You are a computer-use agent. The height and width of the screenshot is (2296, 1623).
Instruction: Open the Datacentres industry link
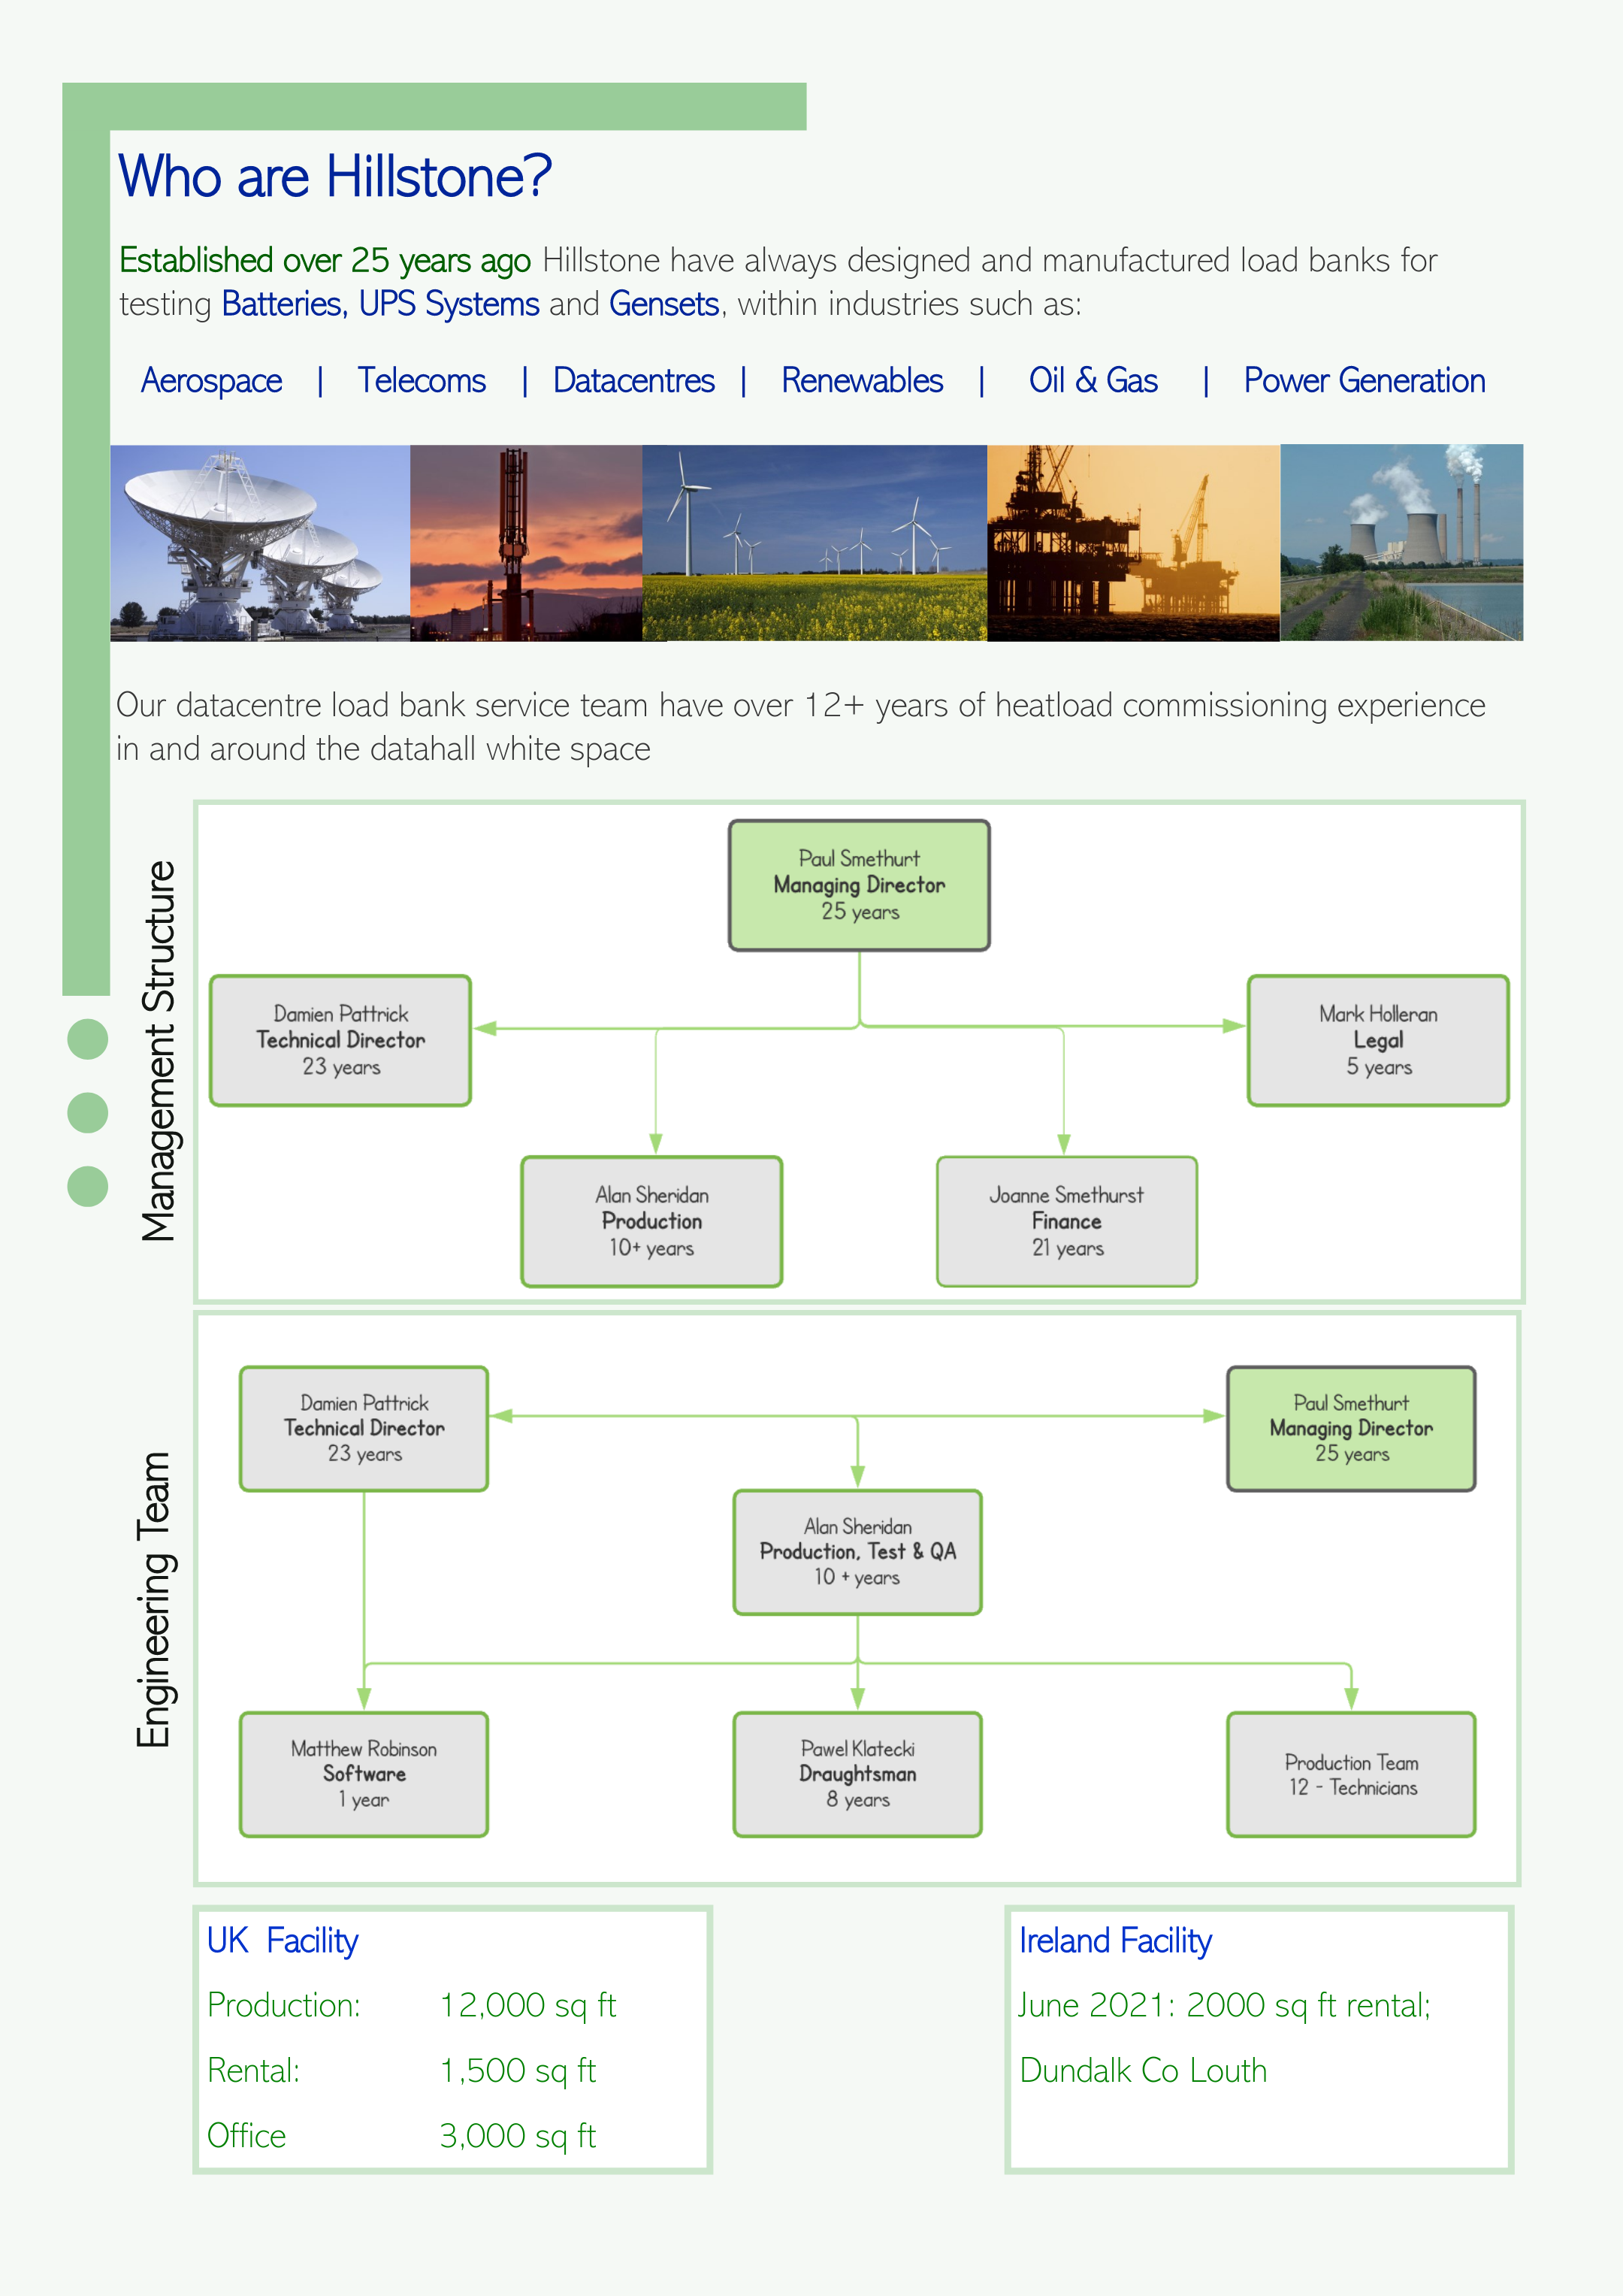[x=634, y=381]
